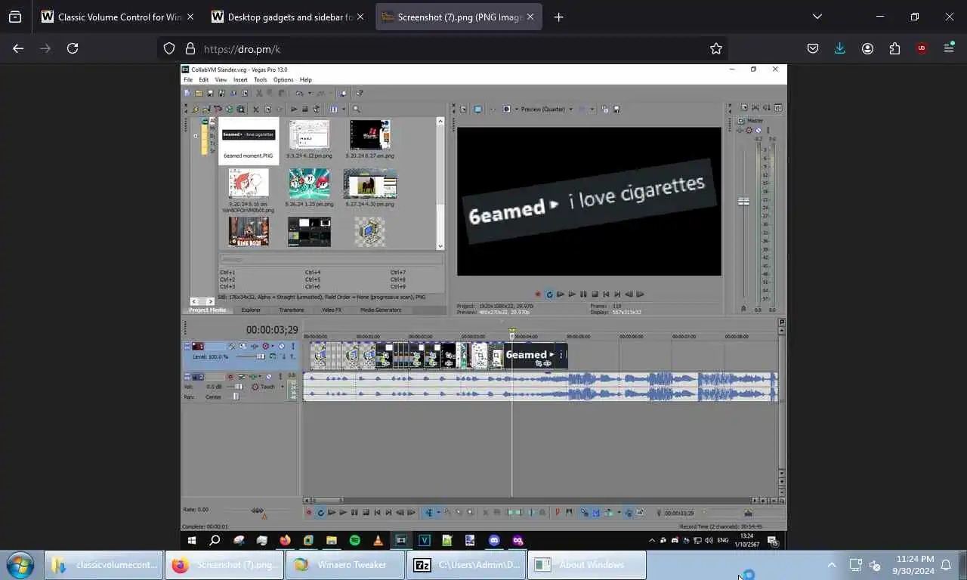Select the Video FX tab in Vegas screenshot

[332, 310]
